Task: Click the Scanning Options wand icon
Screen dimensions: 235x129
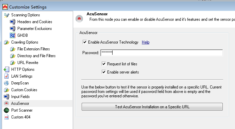Action: (6, 15)
